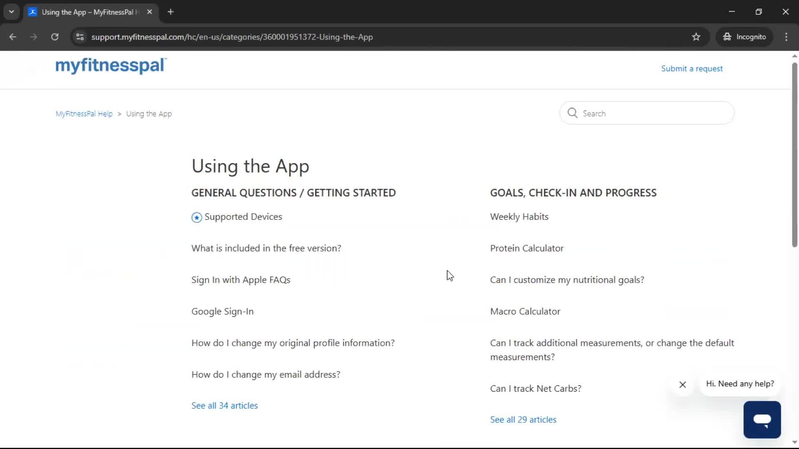This screenshot has height=449, width=799.
Task: Open General Questions / Getting Started section
Action: [293, 193]
